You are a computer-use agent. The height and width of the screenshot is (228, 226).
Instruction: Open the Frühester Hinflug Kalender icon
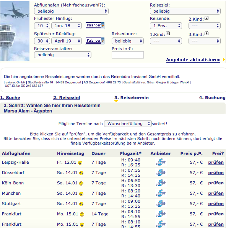click(95, 26)
